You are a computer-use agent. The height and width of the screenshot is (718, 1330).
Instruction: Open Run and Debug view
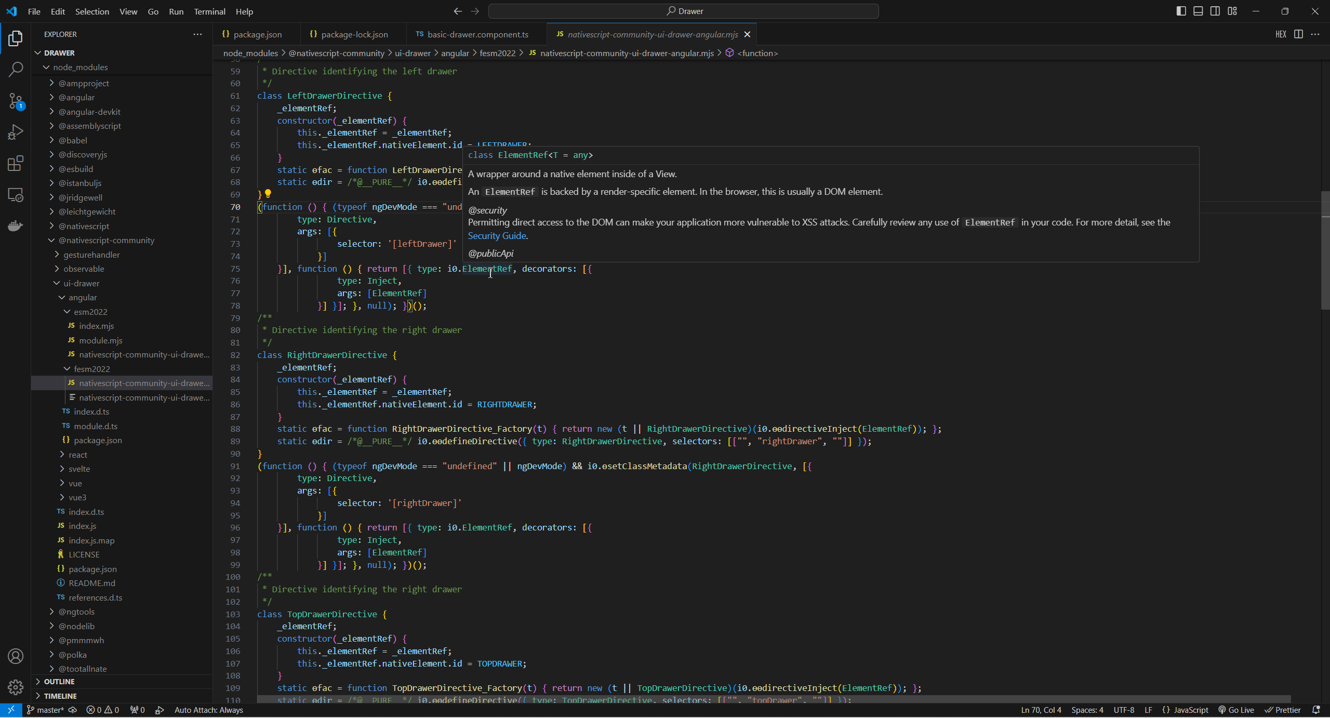tap(16, 132)
